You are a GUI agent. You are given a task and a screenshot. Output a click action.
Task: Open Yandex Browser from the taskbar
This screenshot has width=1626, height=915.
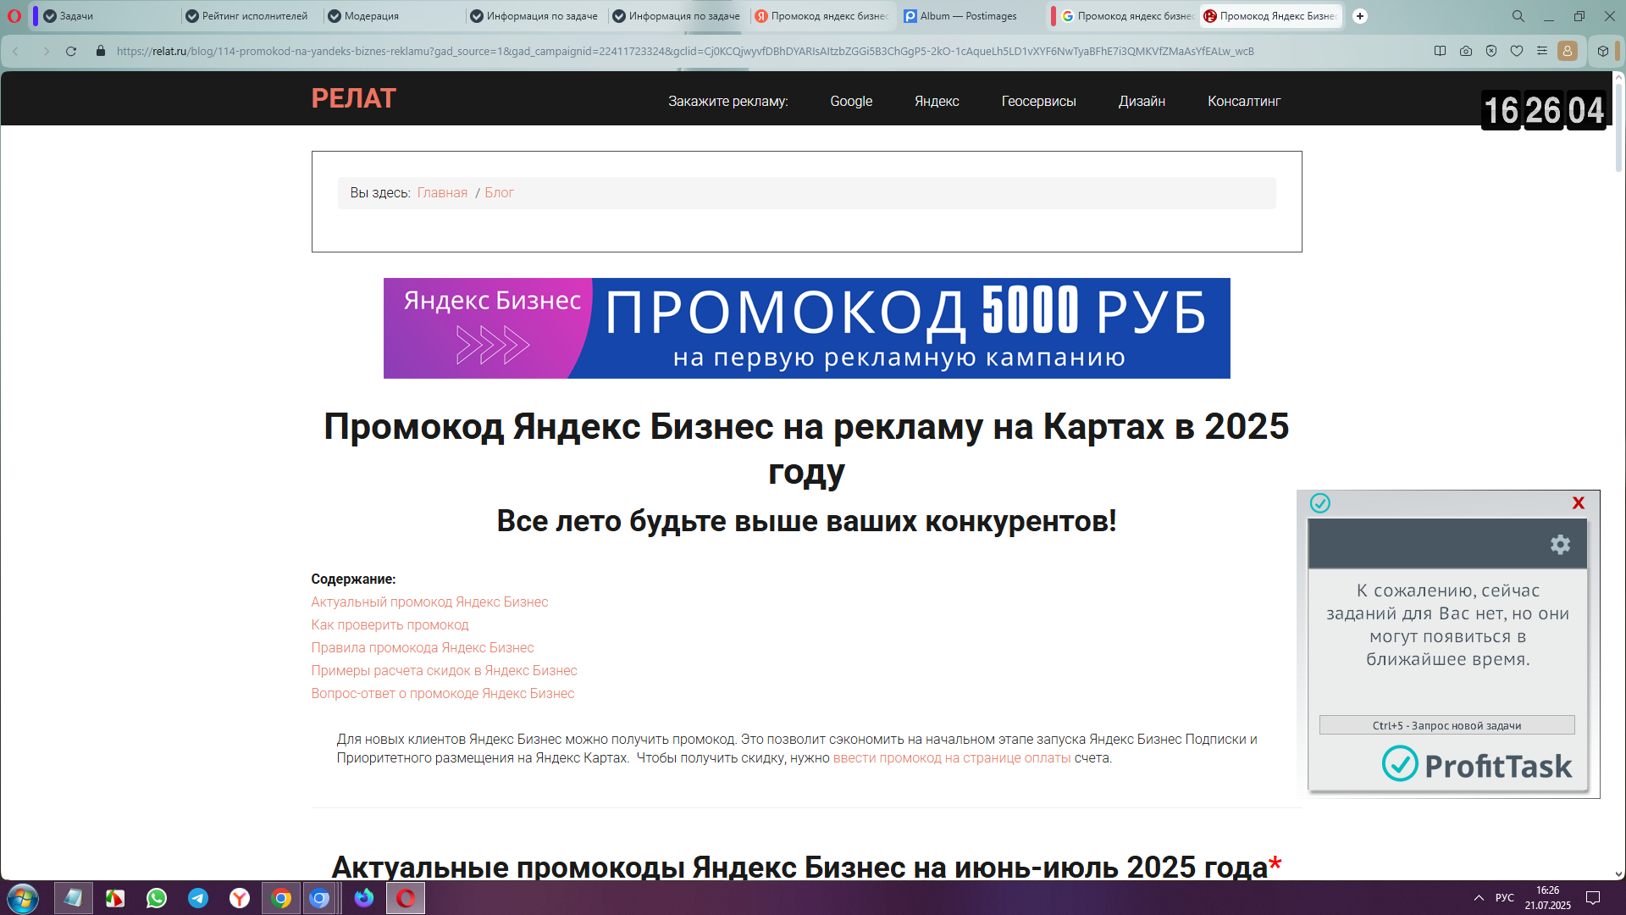pos(240,898)
